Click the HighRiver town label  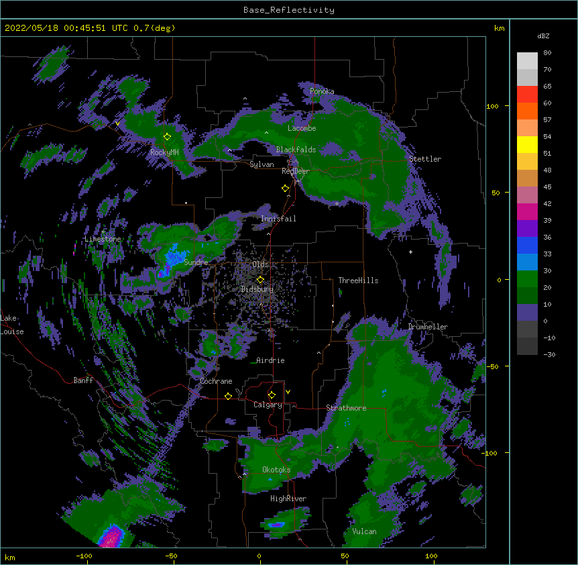click(x=288, y=499)
